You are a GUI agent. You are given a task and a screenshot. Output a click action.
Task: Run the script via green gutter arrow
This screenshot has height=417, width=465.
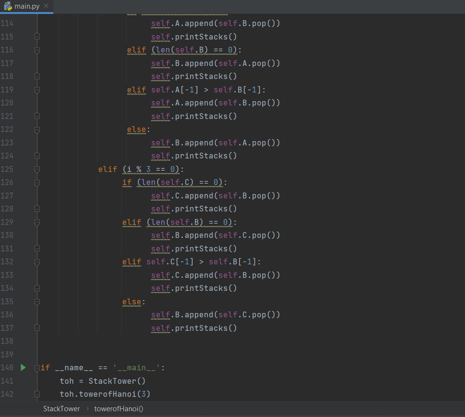click(23, 367)
